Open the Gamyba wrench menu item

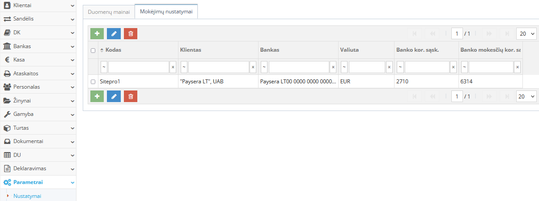pos(38,114)
